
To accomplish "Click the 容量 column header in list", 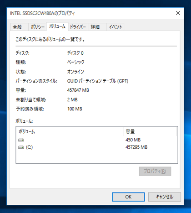I will [x=150, y=131].
